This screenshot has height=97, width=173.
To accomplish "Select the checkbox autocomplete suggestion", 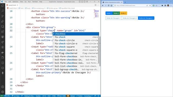I will click(76, 34).
